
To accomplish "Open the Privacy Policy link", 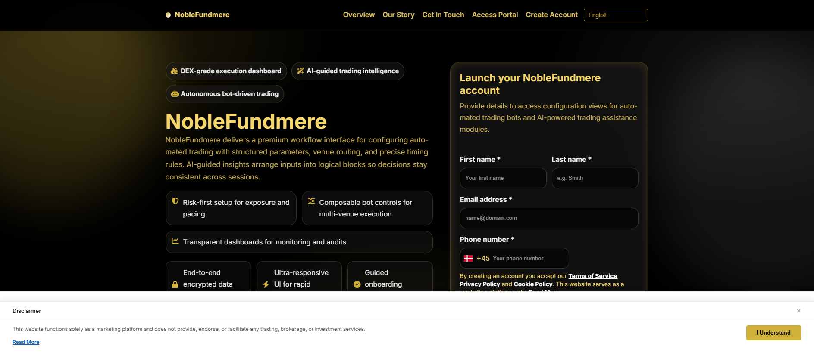I will (480, 284).
